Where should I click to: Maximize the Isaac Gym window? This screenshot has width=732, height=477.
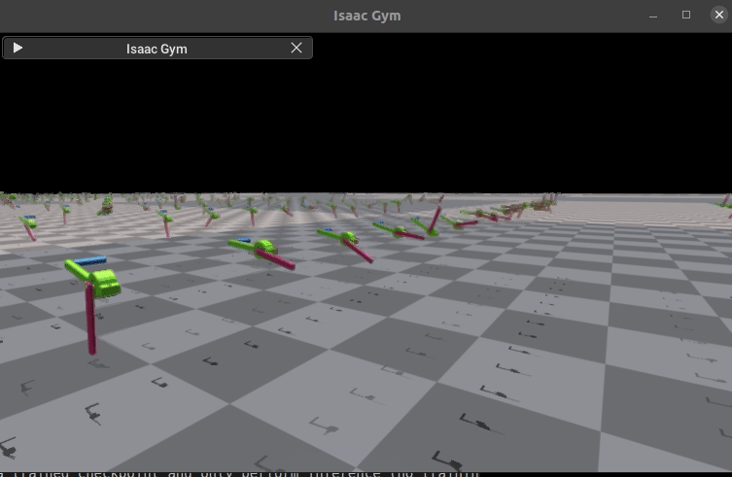click(x=686, y=15)
